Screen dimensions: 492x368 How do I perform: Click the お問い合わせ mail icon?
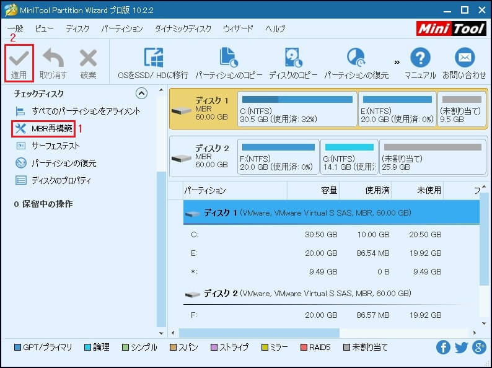tap(464, 58)
